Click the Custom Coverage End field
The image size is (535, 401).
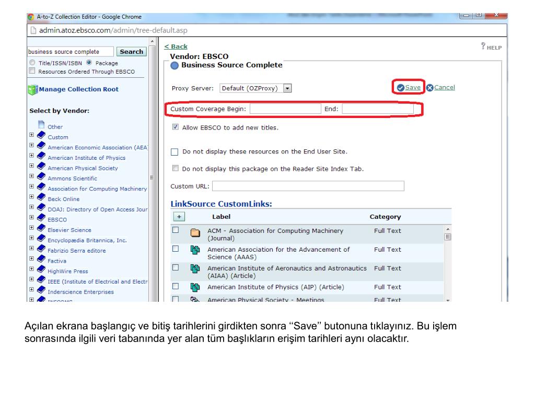(x=378, y=109)
